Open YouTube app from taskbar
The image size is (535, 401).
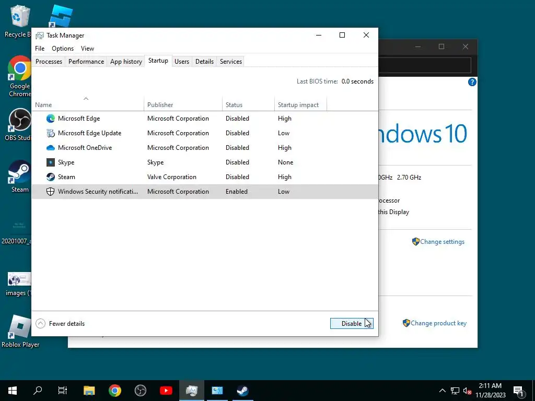click(166, 391)
